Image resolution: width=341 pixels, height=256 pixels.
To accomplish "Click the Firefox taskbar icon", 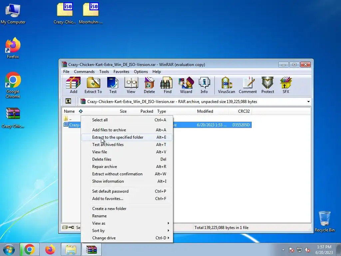I will click(50, 249).
